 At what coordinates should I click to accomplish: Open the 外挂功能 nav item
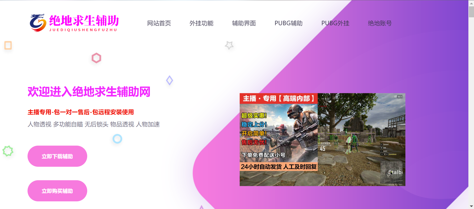pos(201,23)
